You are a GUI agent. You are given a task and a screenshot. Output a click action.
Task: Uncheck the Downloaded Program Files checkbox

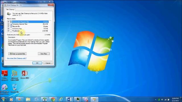coord(9,22)
